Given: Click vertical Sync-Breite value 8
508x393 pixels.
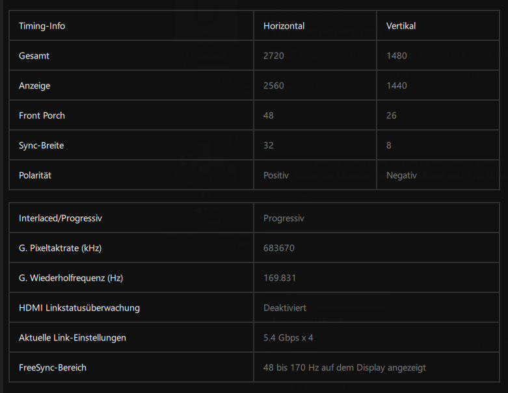Looking at the screenshot, I should (389, 146).
